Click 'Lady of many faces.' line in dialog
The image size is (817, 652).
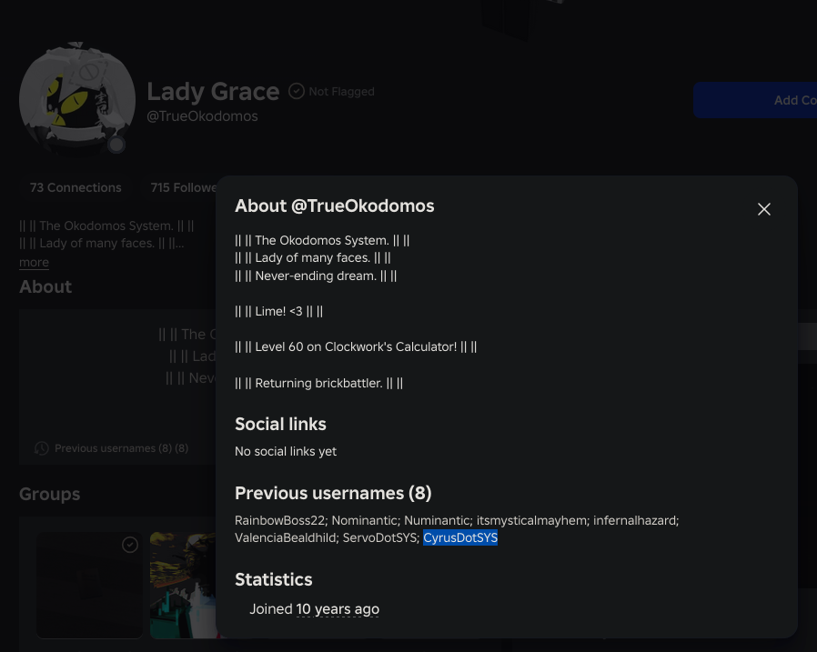pos(313,257)
